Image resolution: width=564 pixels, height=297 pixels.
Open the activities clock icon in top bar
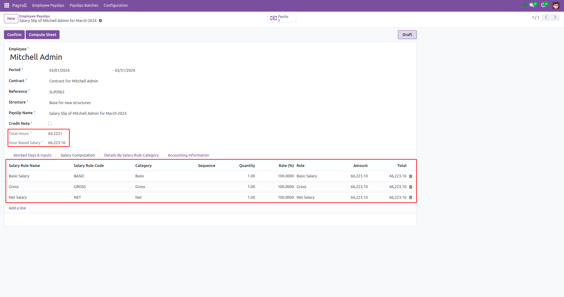(543, 5)
